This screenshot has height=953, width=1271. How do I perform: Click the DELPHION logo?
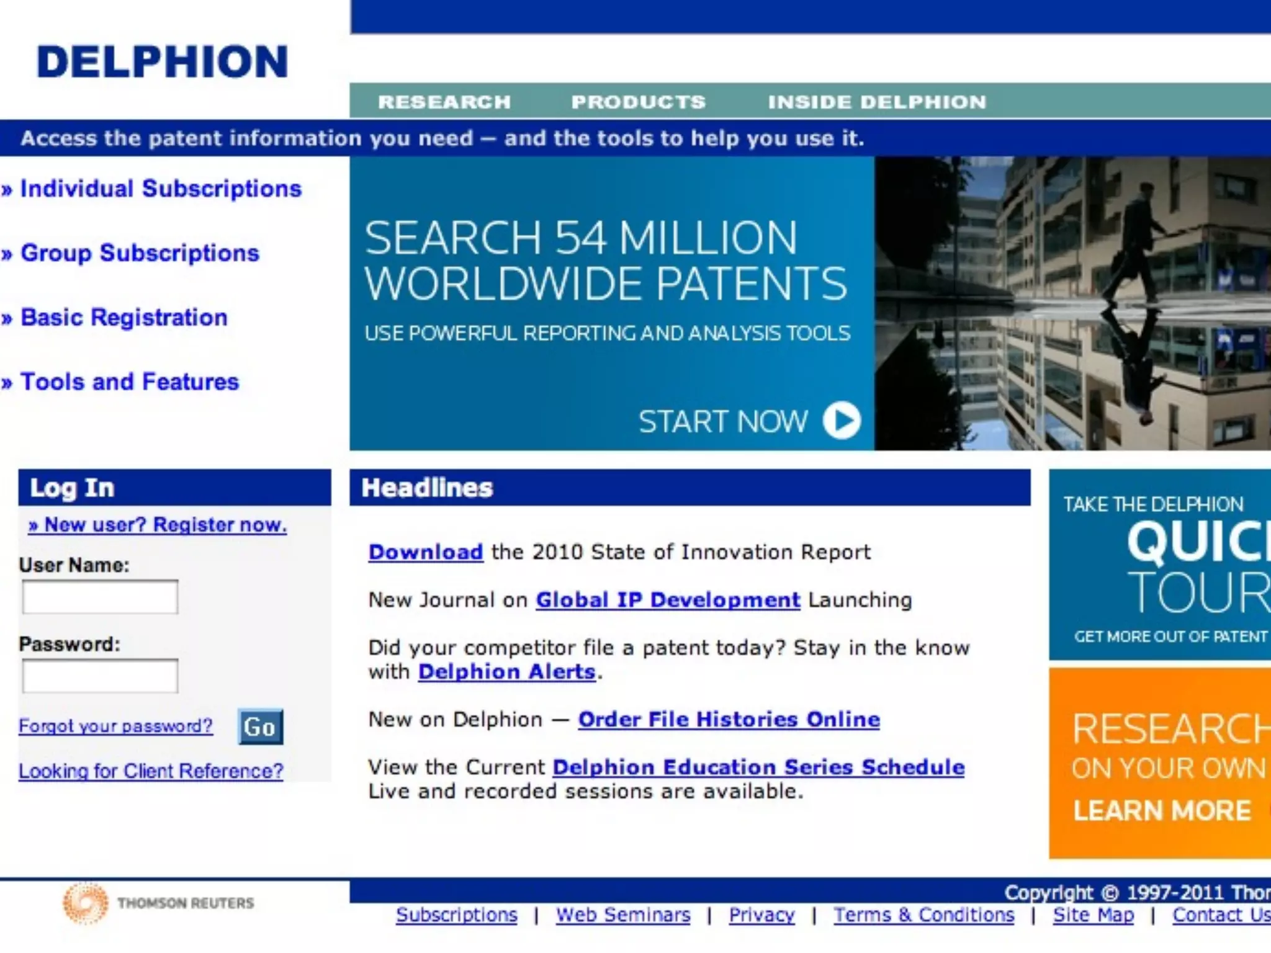coord(163,62)
